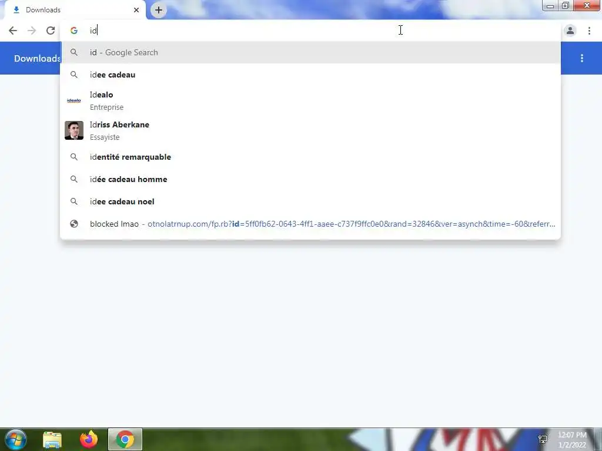Image resolution: width=602 pixels, height=451 pixels.
Task: Pick the Idealo Entreprise suggestion
Action: click(310, 100)
